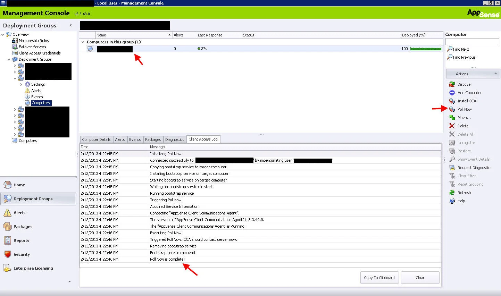The width and height of the screenshot is (501, 296).
Task: Choose the Move... action
Action: 464,118
